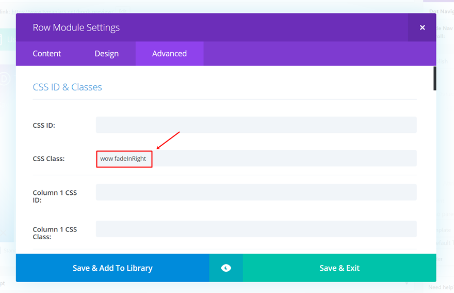Open the Design tab
Screen dimensions: 454x293
pos(107,54)
